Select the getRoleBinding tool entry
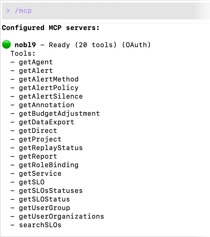 49,165
